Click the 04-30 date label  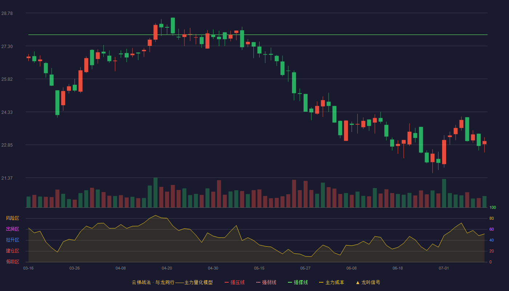[x=213, y=268]
